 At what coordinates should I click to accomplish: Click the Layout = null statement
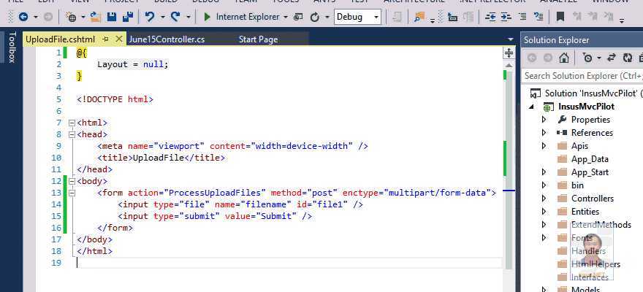(x=133, y=64)
